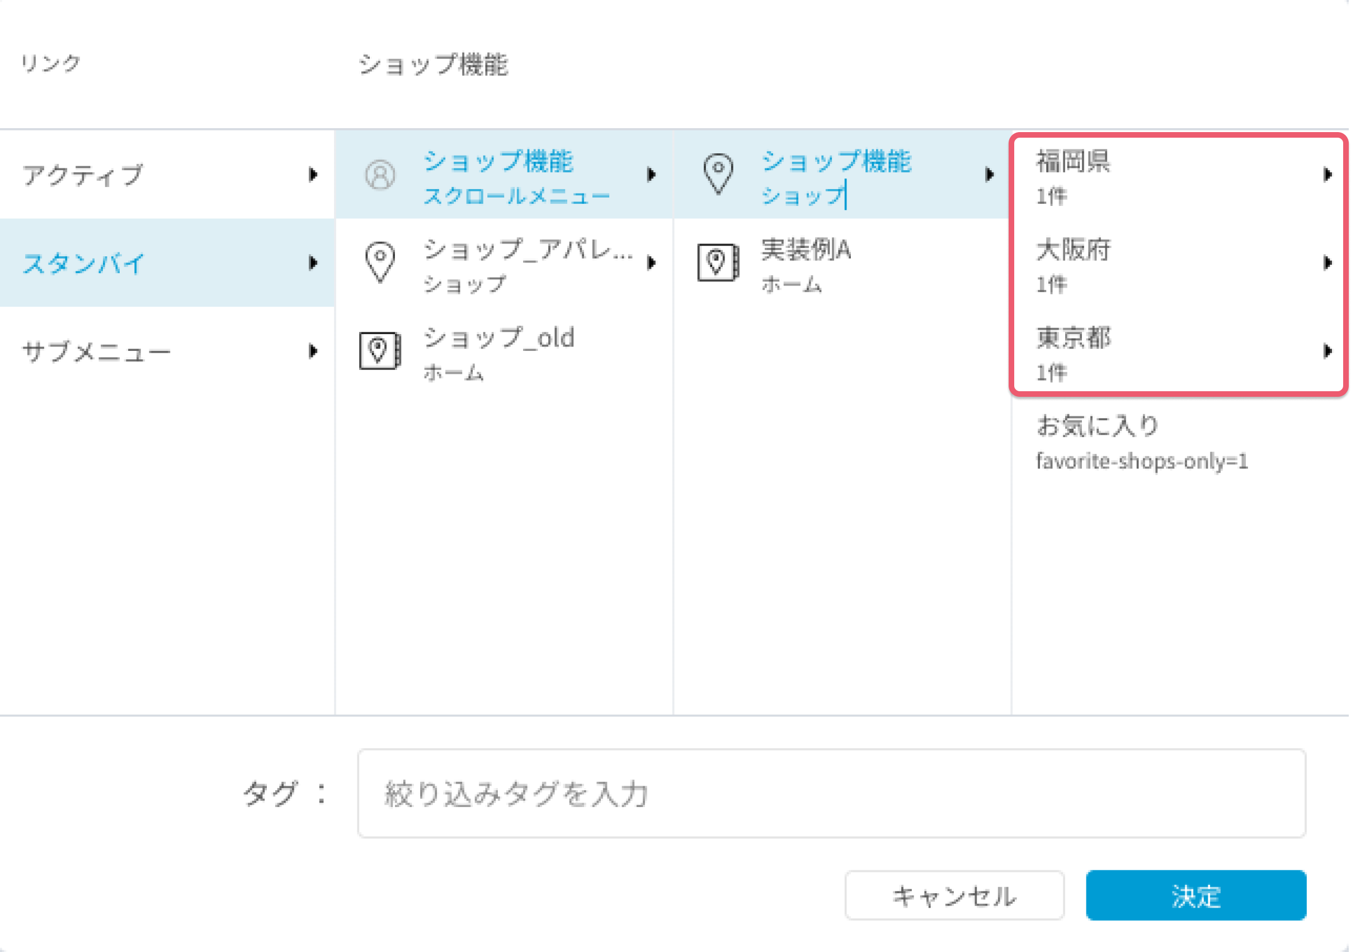
Task: Select サブメニュー in the link list
Action: (x=168, y=351)
